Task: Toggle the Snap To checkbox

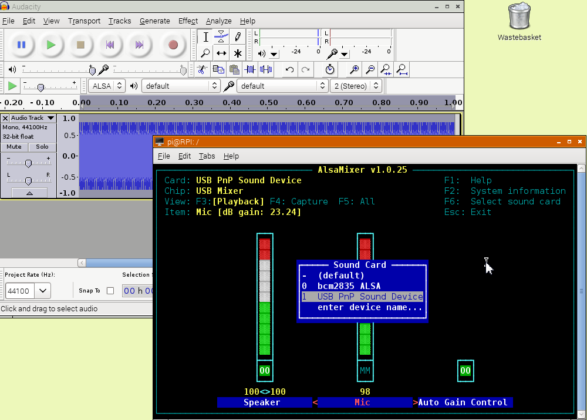Action: 110,291
